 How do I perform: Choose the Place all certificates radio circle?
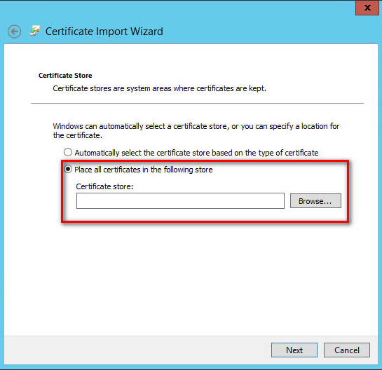(68, 169)
